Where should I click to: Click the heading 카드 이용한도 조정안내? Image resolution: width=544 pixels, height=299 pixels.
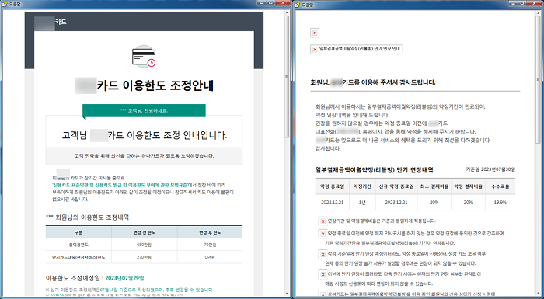click(155, 85)
